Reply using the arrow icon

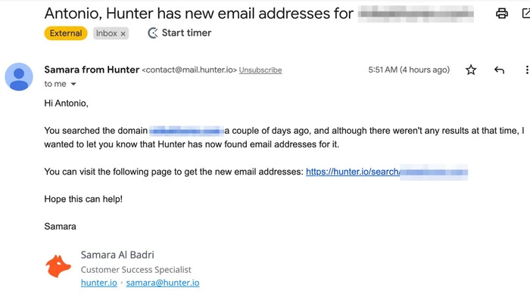pyautogui.click(x=499, y=70)
